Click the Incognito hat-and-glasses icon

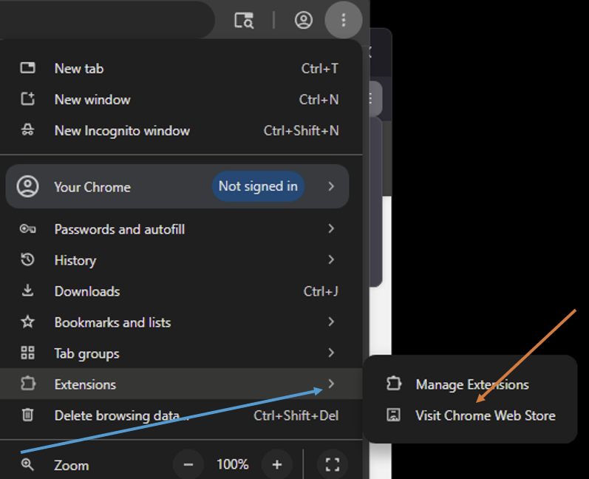[x=27, y=130]
